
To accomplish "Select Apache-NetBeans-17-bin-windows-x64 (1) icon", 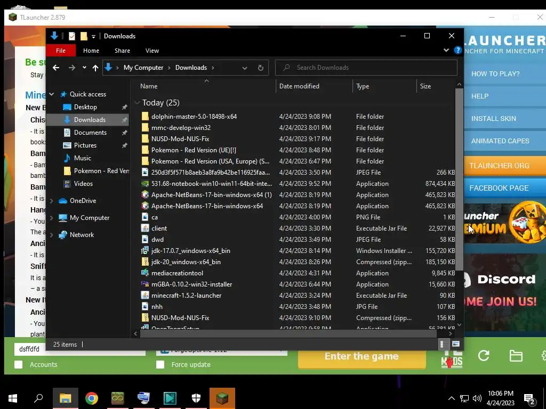I will 145,195.
